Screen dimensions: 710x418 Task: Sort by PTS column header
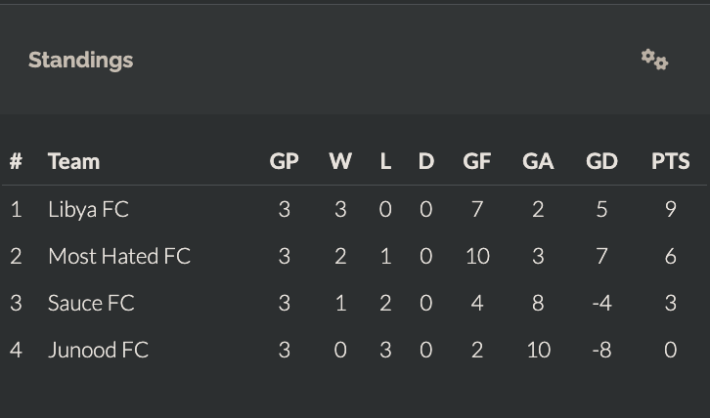click(670, 161)
